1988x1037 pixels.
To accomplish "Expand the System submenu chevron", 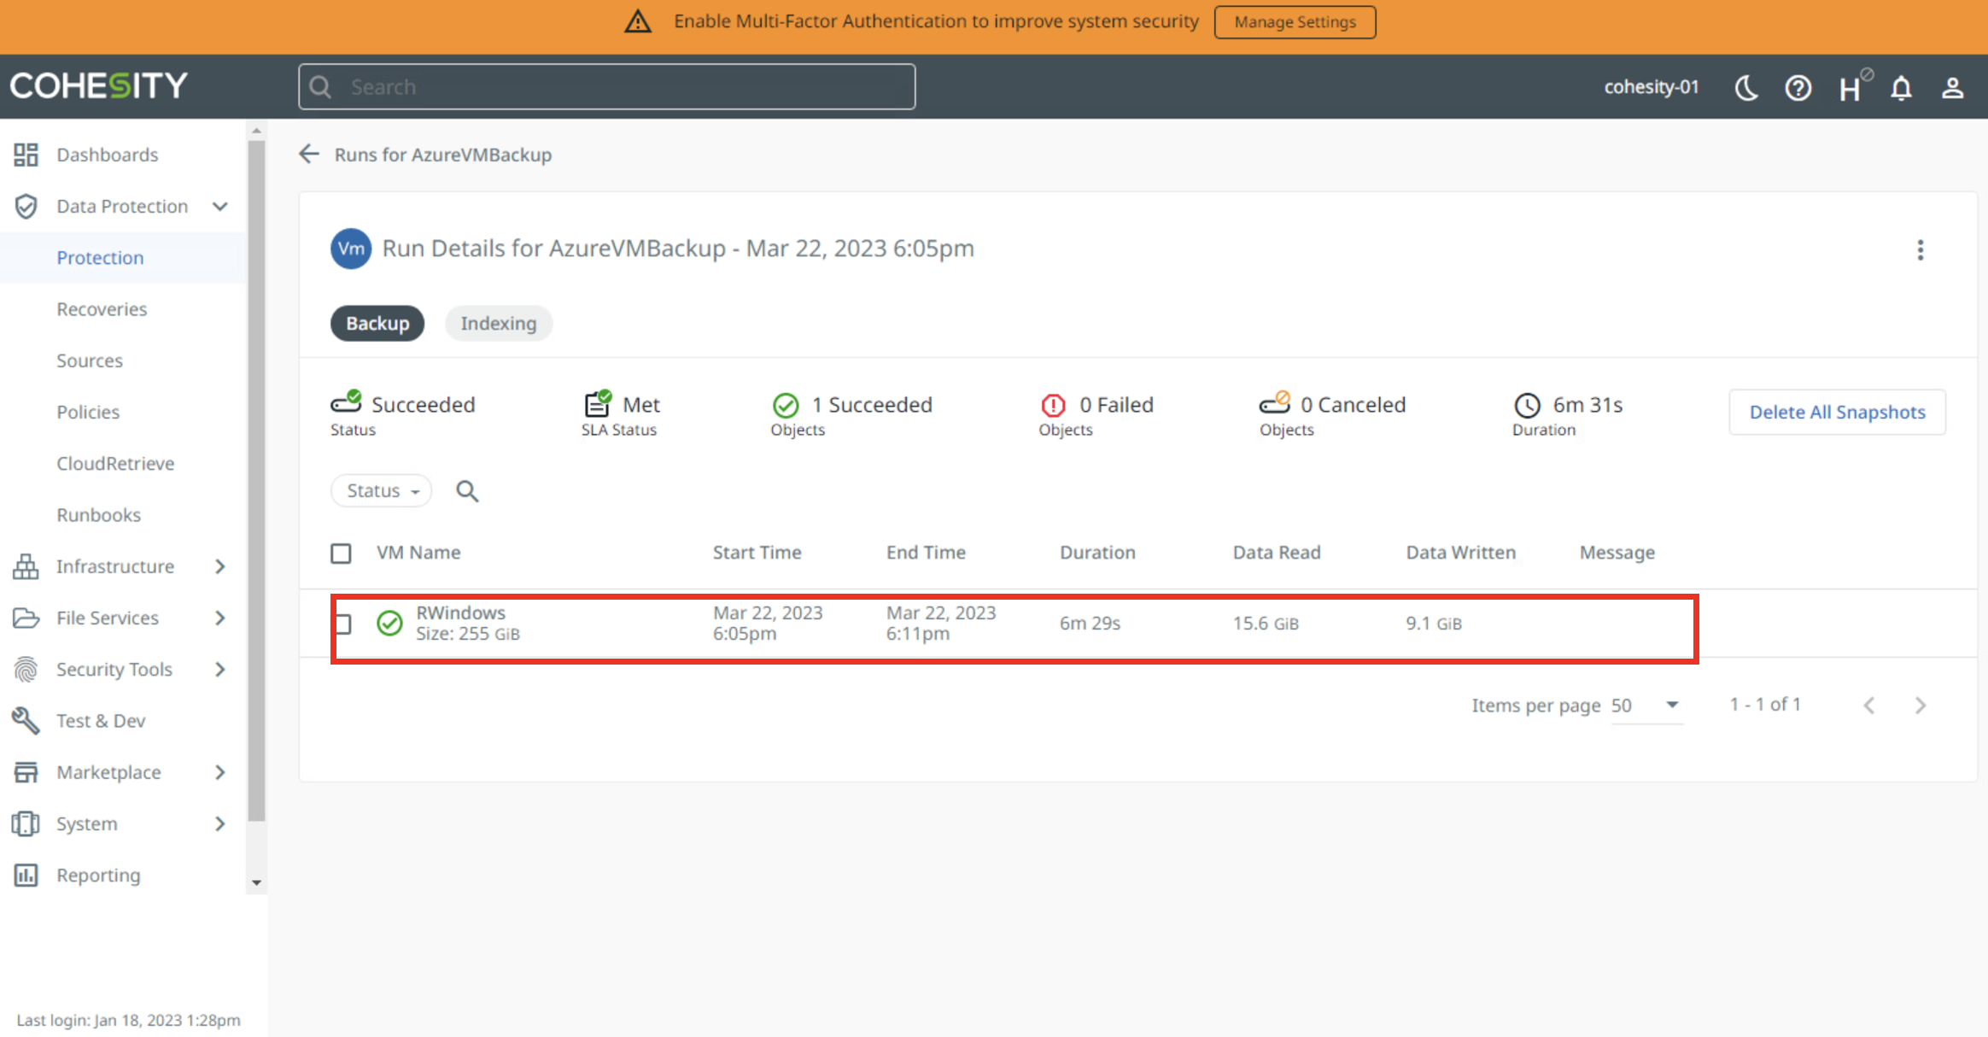I will 220,823.
